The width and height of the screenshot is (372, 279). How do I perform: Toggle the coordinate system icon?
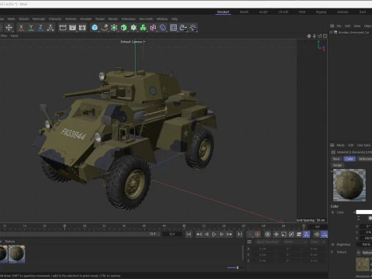point(50,28)
